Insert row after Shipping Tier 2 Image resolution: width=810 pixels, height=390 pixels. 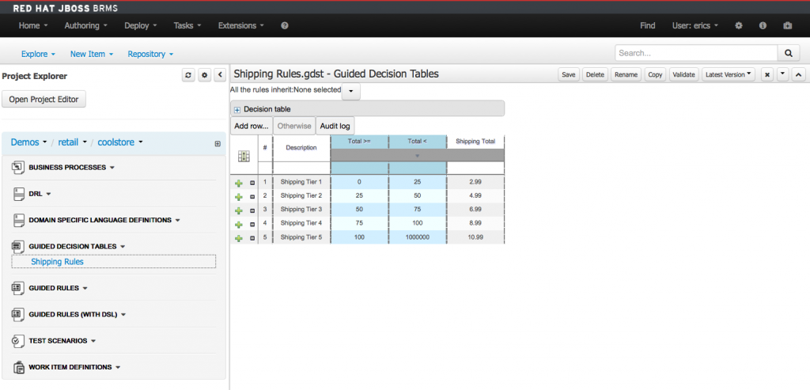point(239,197)
